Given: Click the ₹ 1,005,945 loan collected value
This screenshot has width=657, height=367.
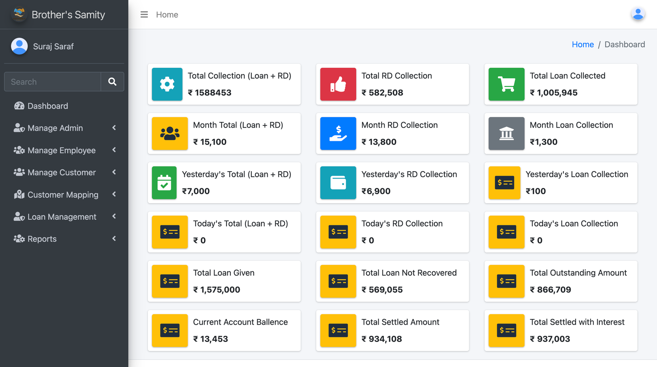Looking at the screenshot, I should [x=554, y=93].
